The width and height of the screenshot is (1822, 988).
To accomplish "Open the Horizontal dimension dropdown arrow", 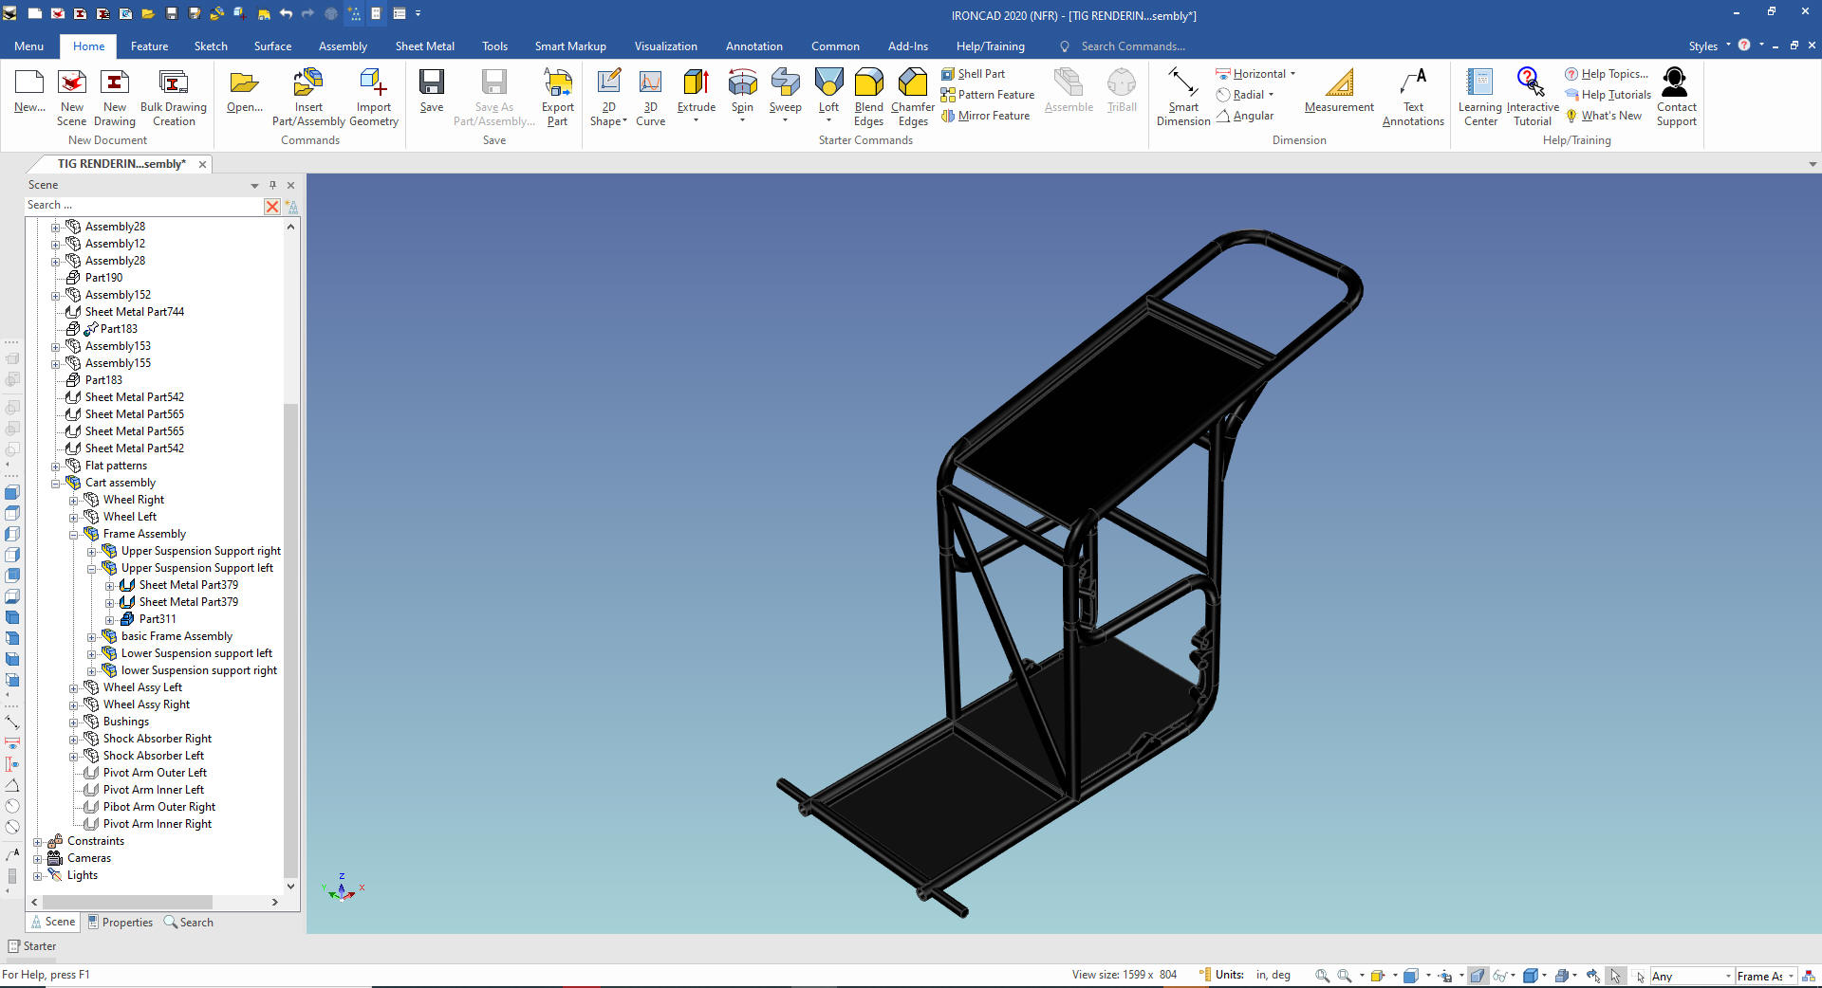I will tap(1292, 74).
